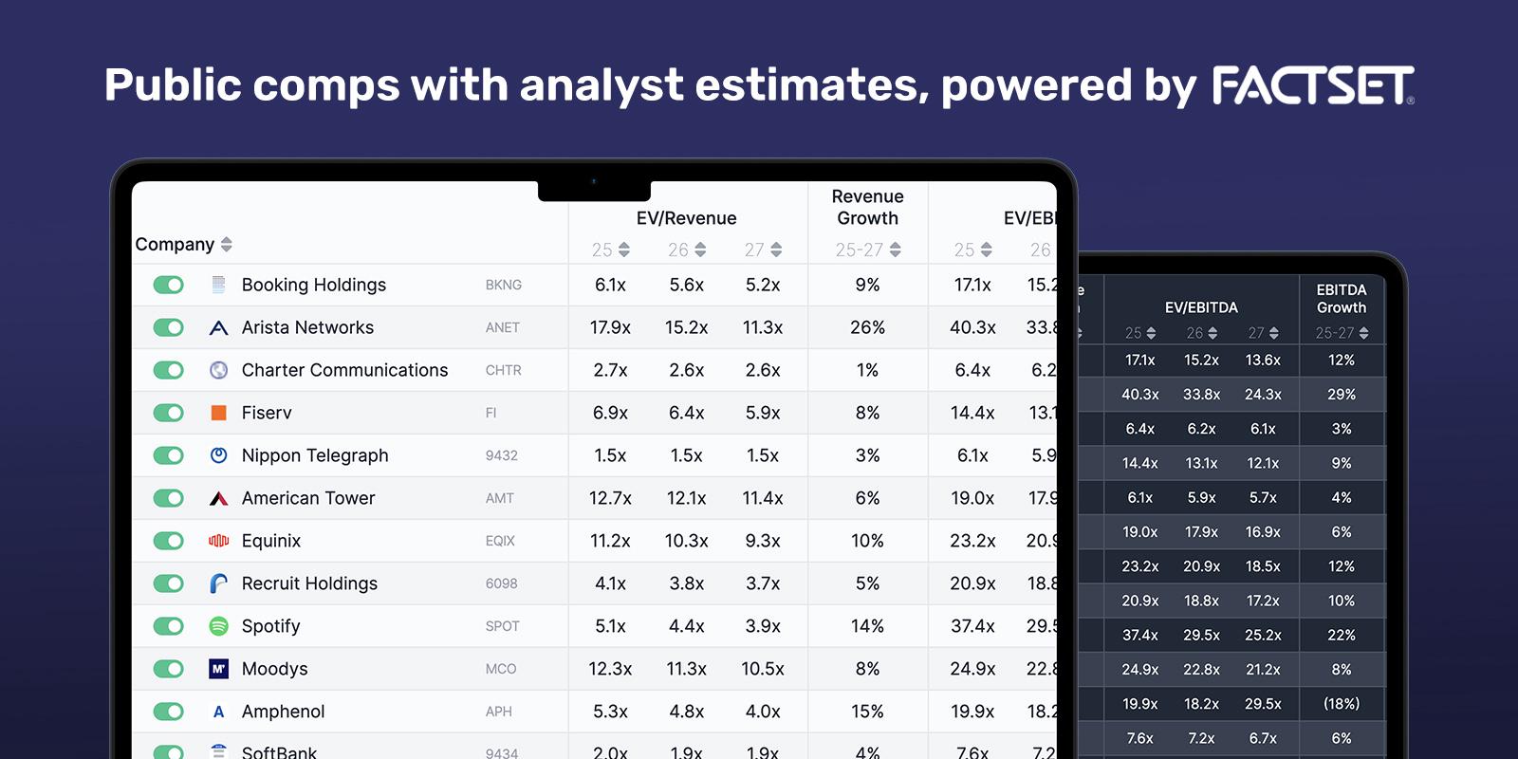
Task: Toggle off Booking Holdings row
Action: point(169,285)
